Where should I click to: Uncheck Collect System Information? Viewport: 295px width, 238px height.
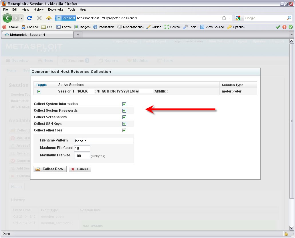(124, 104)
